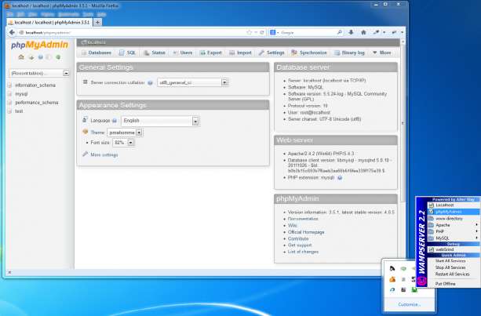The width and height of the screenshot is (481, 316).
Task: Go to the Import tab
Action: (x=240, y=53)
